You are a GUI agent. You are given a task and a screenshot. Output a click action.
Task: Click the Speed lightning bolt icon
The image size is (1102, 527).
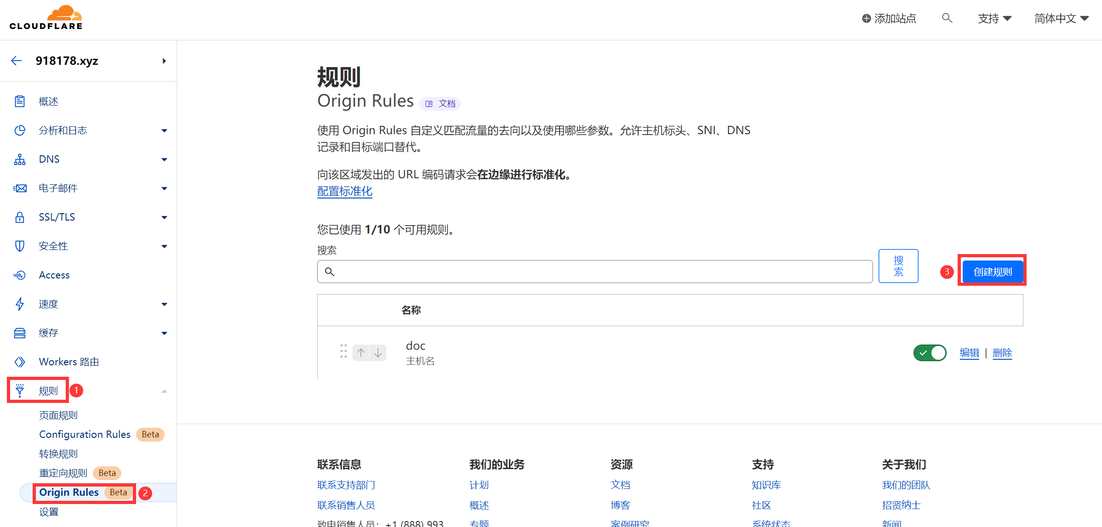click(x=20, y=304)
